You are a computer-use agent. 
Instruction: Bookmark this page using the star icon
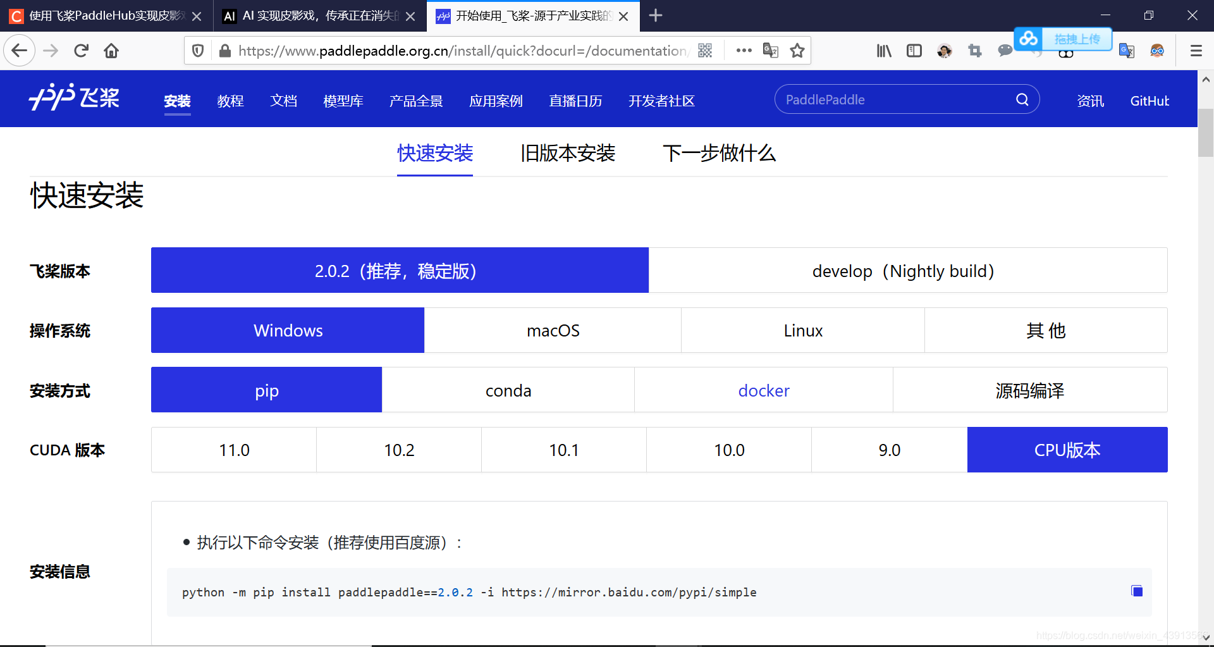(x=797, y=51)
